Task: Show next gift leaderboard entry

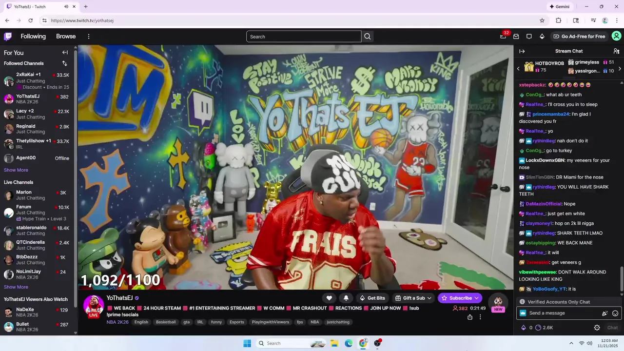Action: (620, 69)
